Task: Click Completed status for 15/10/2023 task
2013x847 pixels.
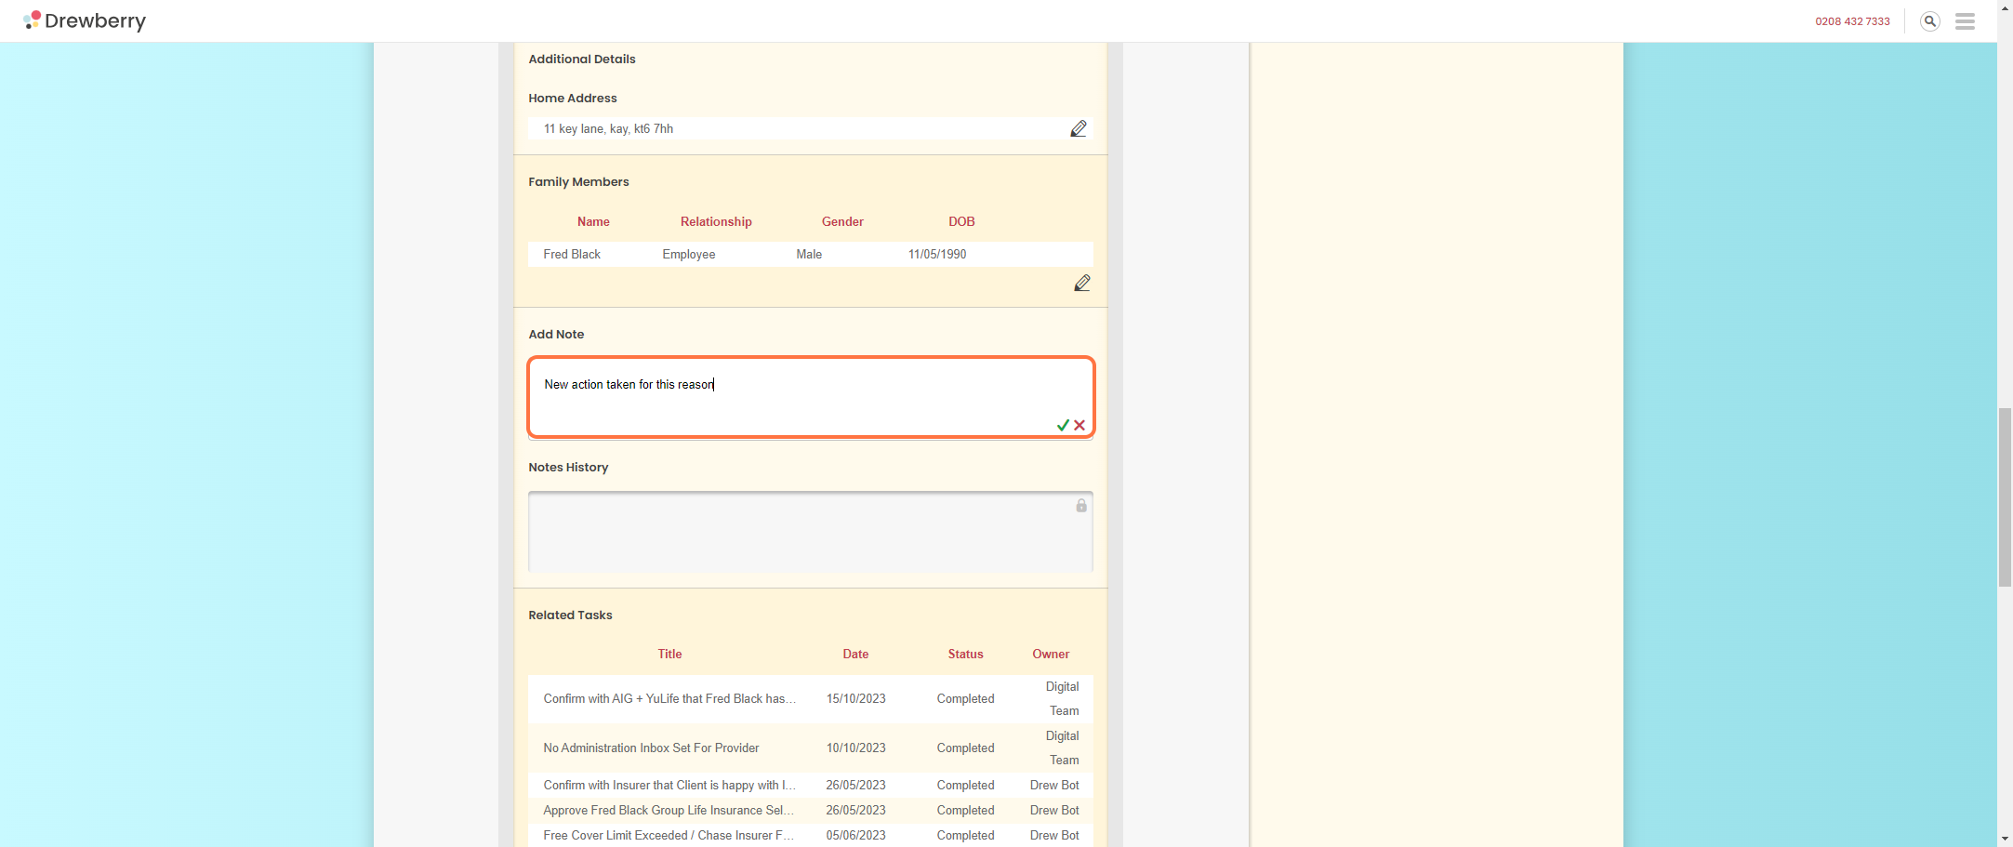Action: pos(965,698)
